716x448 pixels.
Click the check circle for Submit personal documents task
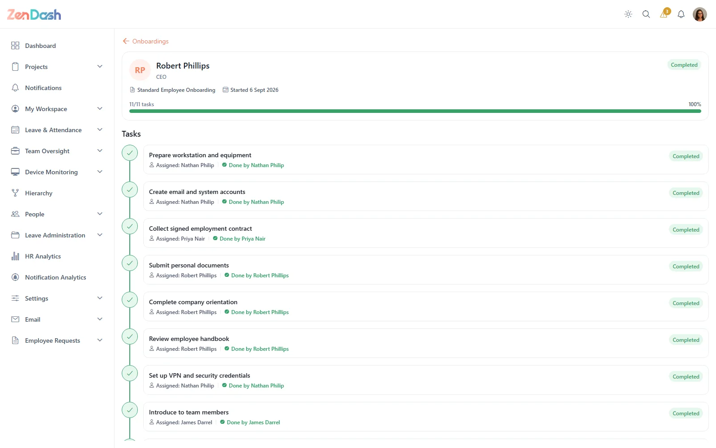130,263
